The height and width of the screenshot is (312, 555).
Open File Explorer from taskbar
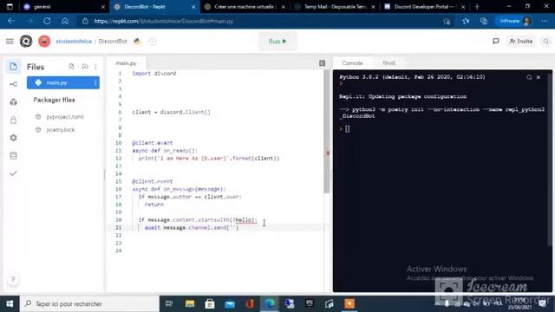click(x=190, y=304)
